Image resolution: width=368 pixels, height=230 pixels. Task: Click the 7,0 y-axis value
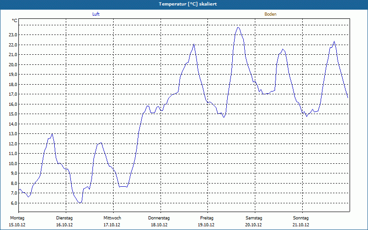click(x=14, y=193)
